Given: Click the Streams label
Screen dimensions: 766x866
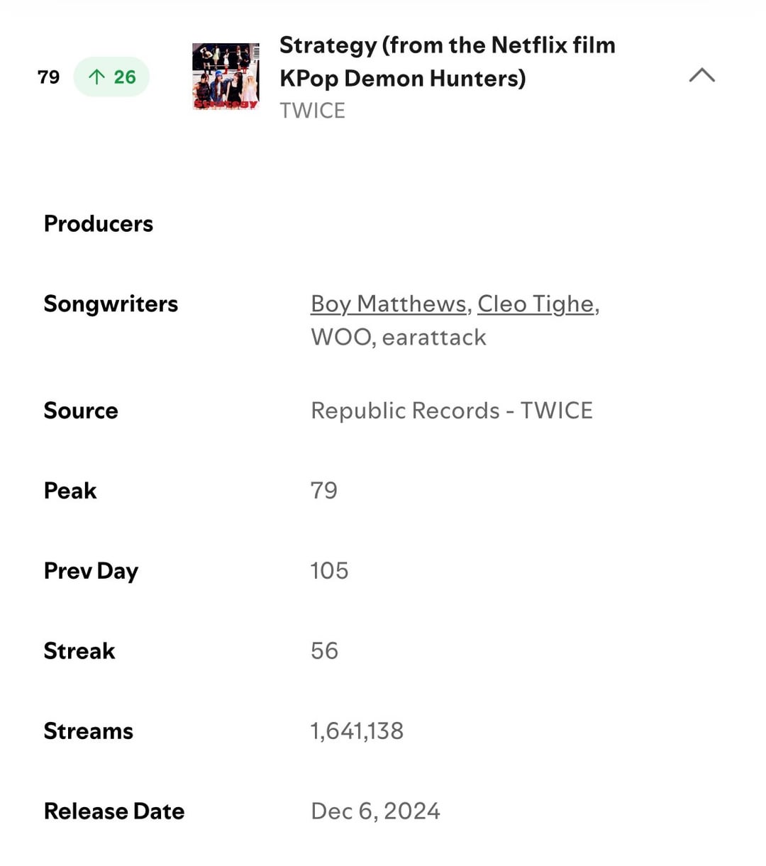Looking at the screenshot, I should click(89, 731).
